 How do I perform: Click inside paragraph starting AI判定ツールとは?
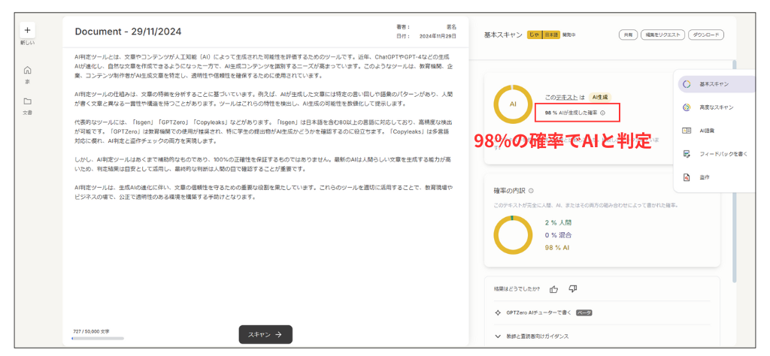click(264, 66)
